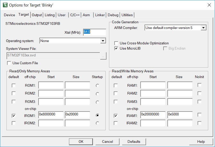Click the RAM2 Size field
The height and width of the screenshot is (147, 215).
pos(180,93)
